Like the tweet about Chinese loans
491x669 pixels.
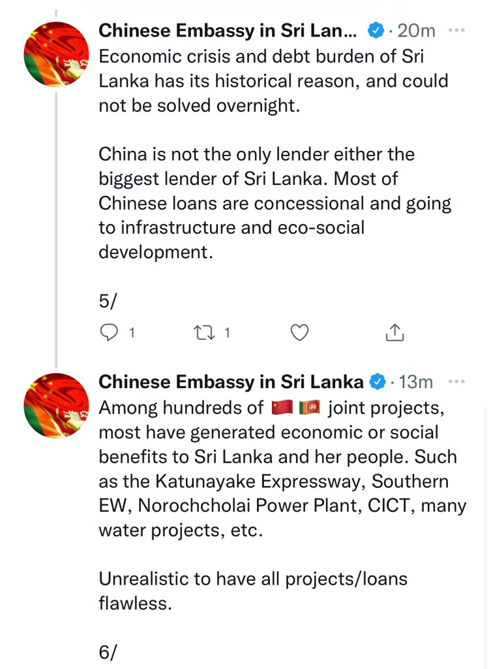click(x=299, y=333)
